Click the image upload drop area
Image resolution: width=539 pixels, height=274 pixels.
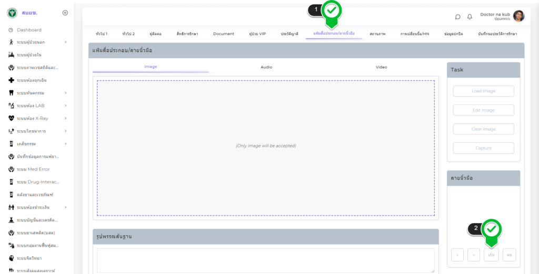(266, 148)
